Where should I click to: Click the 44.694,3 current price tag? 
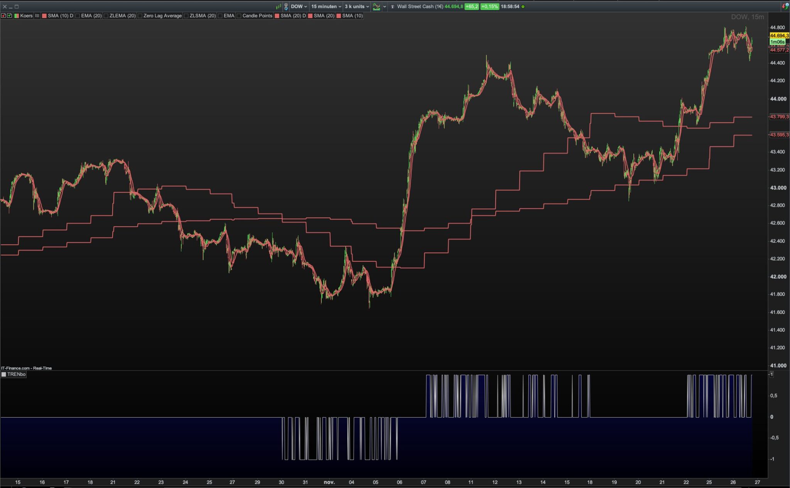click(x=779, y=35)
